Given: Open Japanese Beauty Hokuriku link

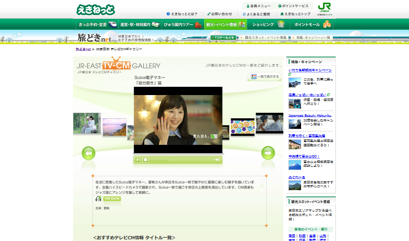Looking at the screenshot, I should coord(310,116).
